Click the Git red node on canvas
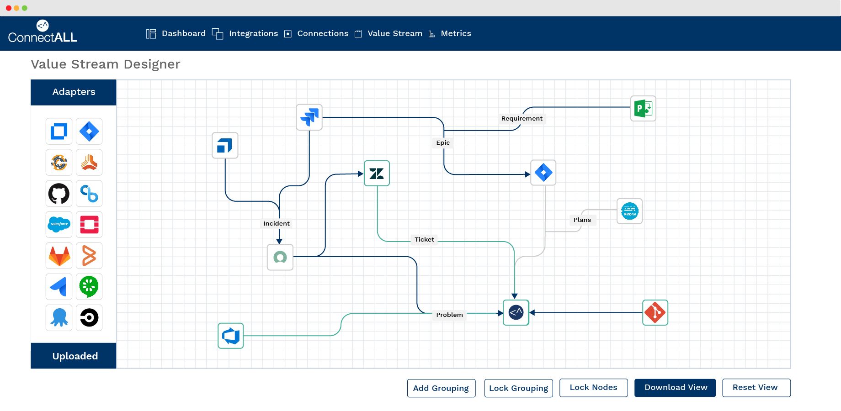Viewport: 841px width, 411px height. pyautogui.click(x=655, y=312)
